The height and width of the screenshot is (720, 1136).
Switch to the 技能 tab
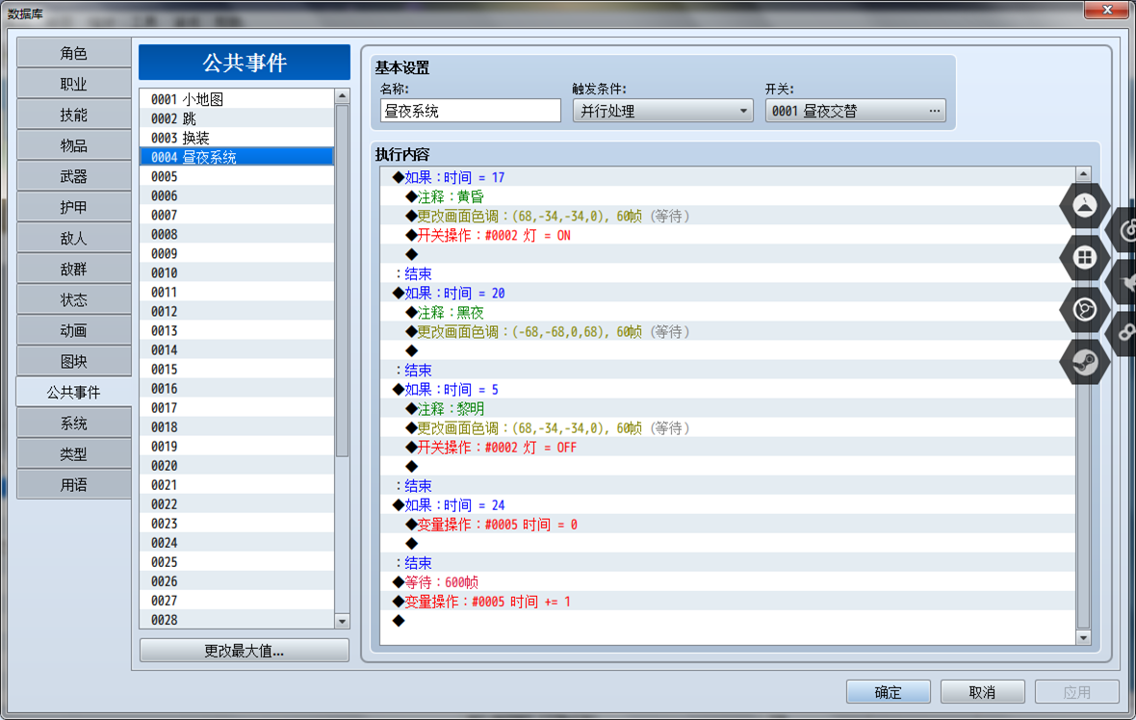[73, 115]
